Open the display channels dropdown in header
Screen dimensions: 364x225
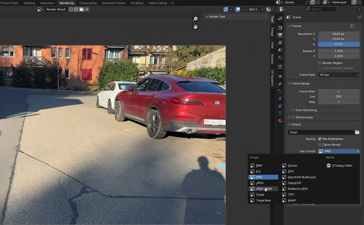tap(270, 9)
